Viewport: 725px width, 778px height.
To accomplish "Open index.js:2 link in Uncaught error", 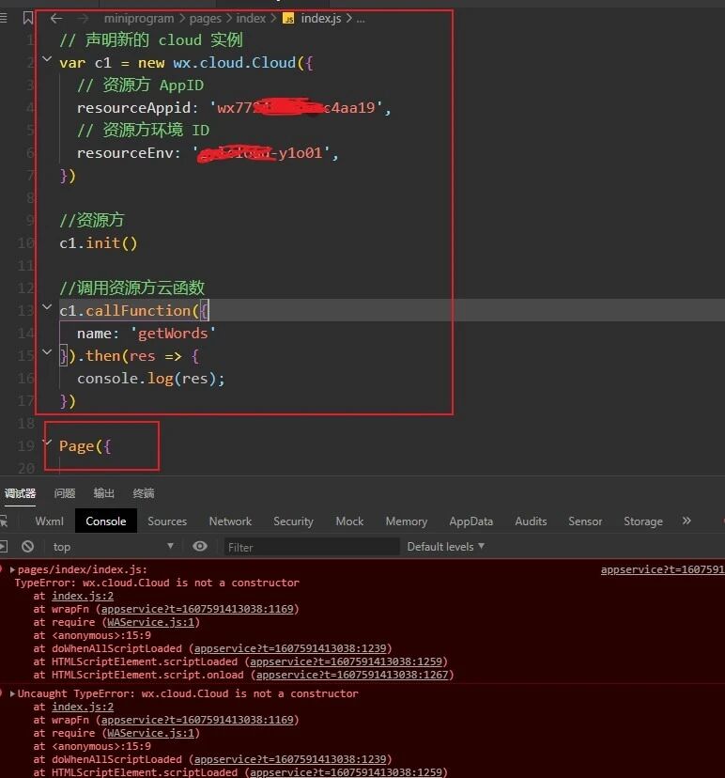I will click(x=83, y=707).
